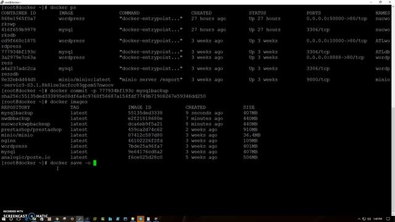
Task: Show hidden system tray icons chevron
Action: pos(359,219)
